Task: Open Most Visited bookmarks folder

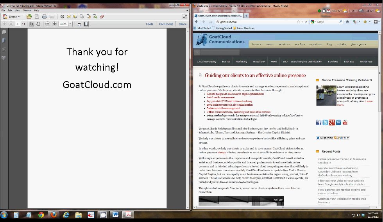Action: coord(202,28)
